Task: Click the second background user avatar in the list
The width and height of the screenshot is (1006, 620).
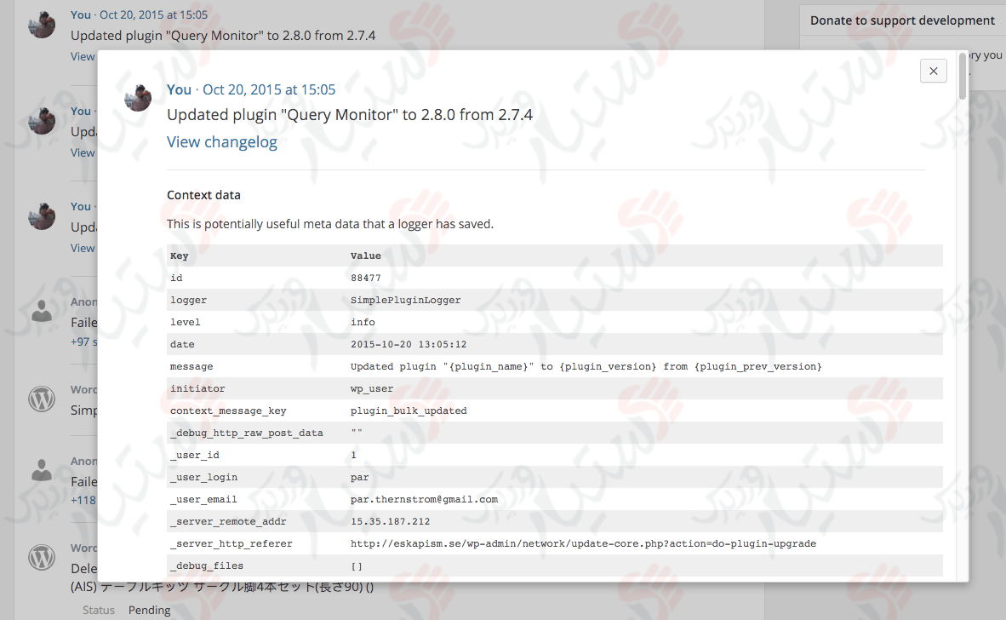Action: [42, 120]
